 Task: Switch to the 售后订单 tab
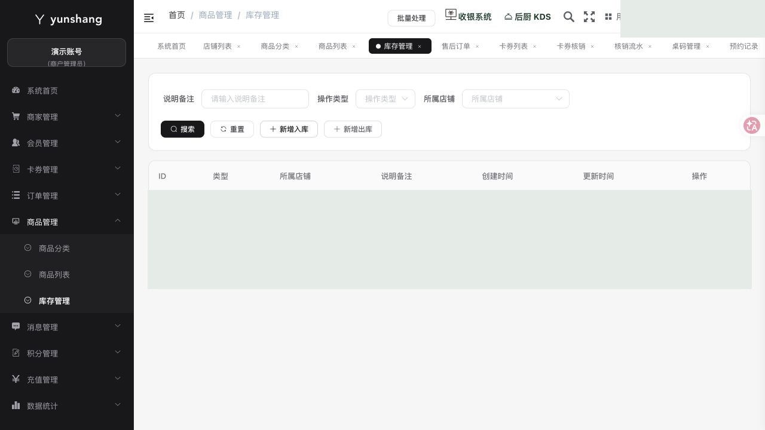(456, 46)
